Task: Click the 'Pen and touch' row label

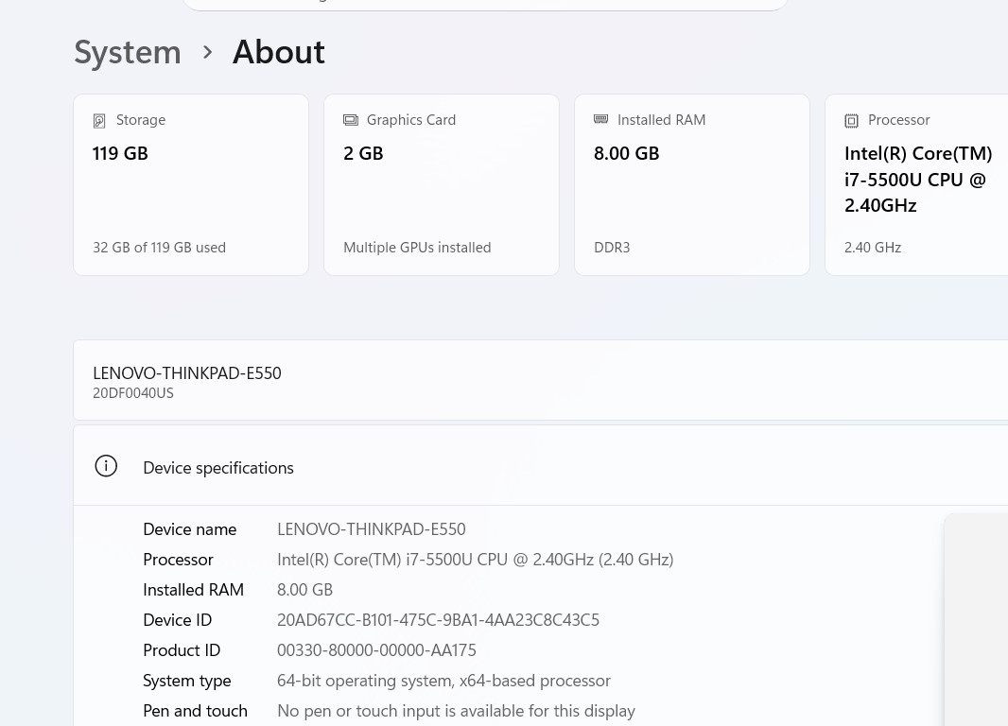Action: point(196,711)
